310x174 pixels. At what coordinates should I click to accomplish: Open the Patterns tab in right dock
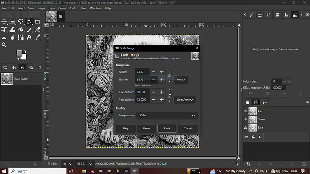point(260,15)
